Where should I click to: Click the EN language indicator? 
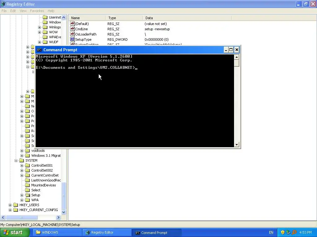(271, 232)
